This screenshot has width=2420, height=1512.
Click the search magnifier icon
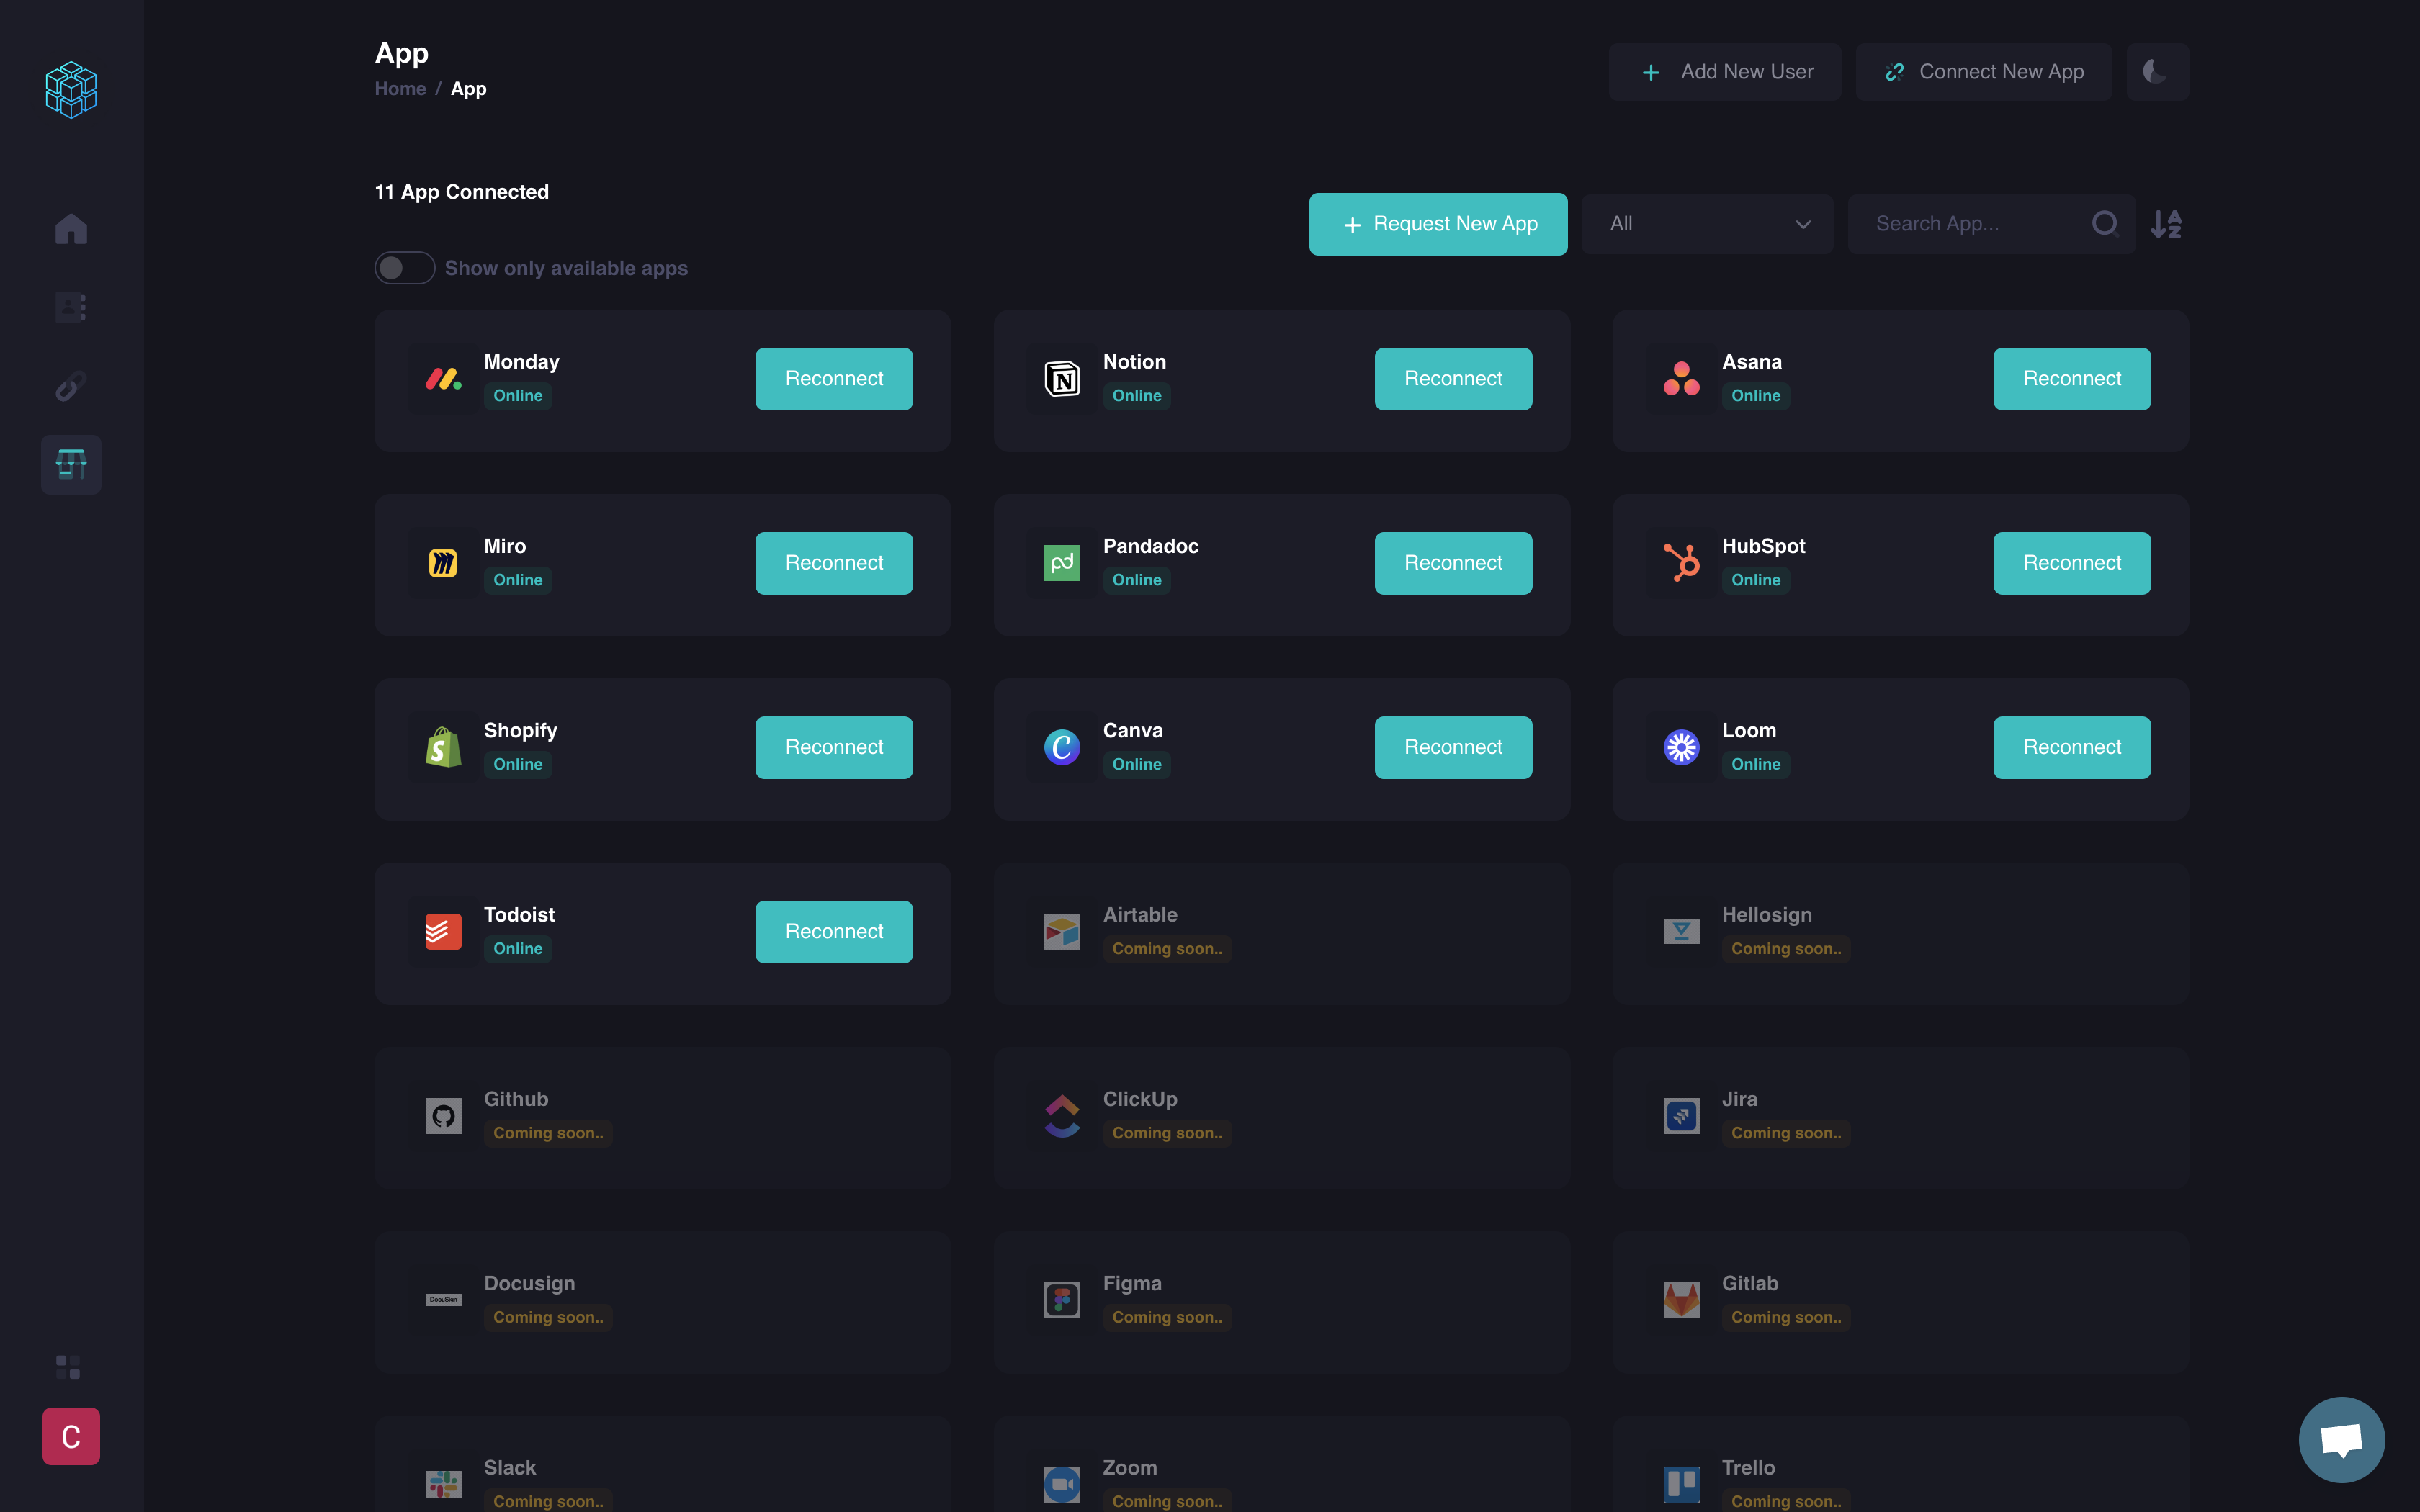[x=2105, y=224]
